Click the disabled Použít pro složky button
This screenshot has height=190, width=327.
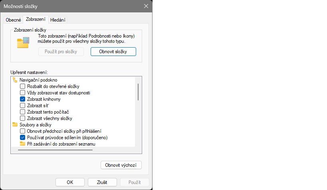coord(61,52)
